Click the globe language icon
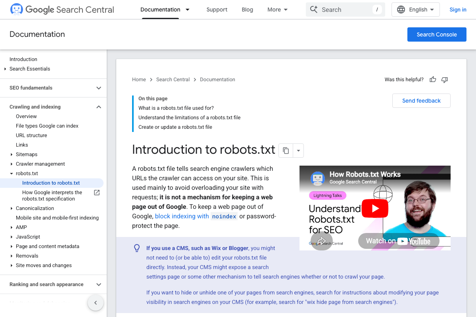The height and width of the screenshot is (317, 476). tap(401, 10)
